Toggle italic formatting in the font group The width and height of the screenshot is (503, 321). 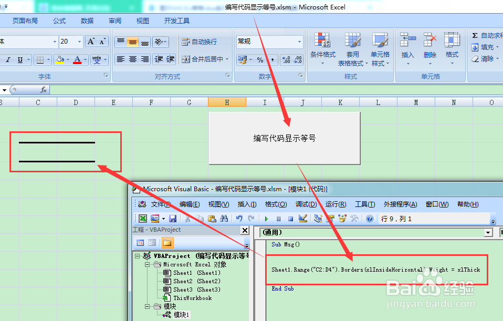point(8,60)
